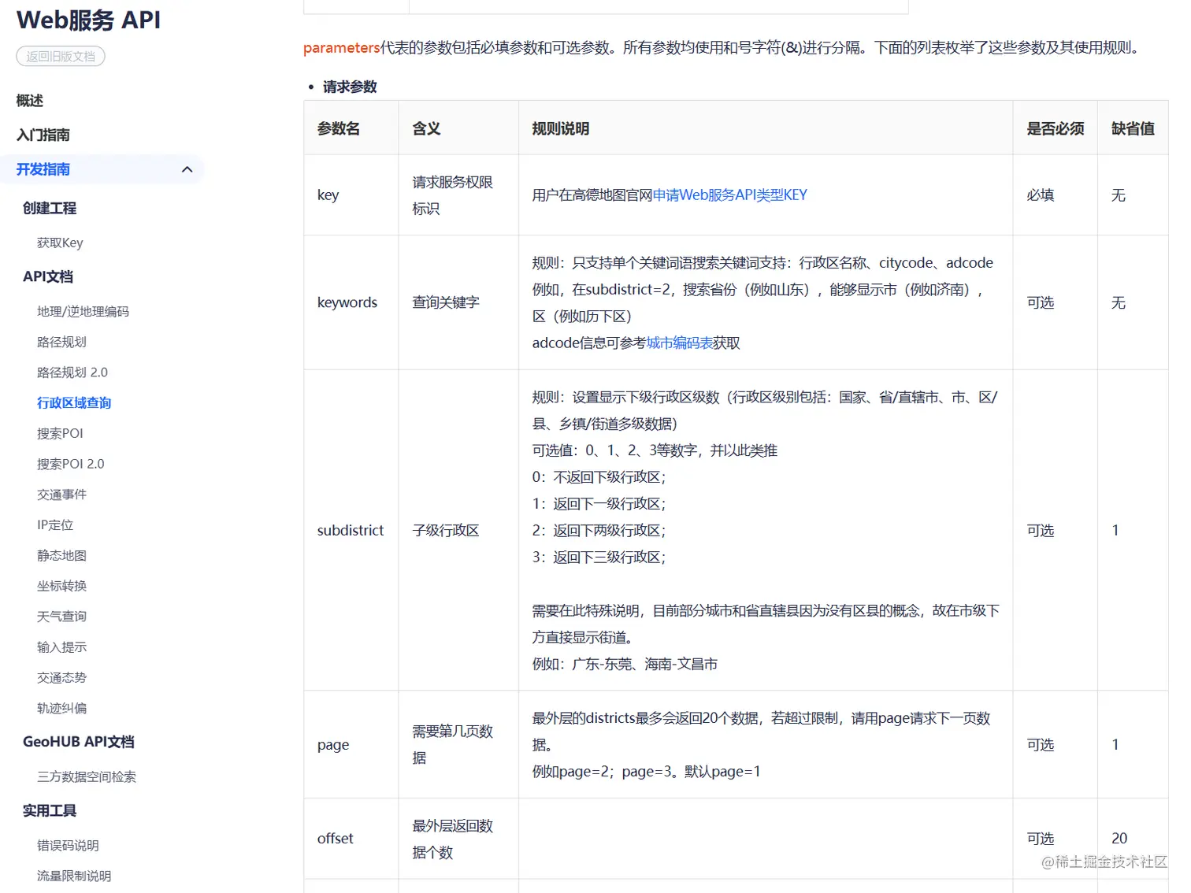Viewport: 1191px width, 893px height.
Task: Open the 实用工具 group heading
Action: [50, 811]
